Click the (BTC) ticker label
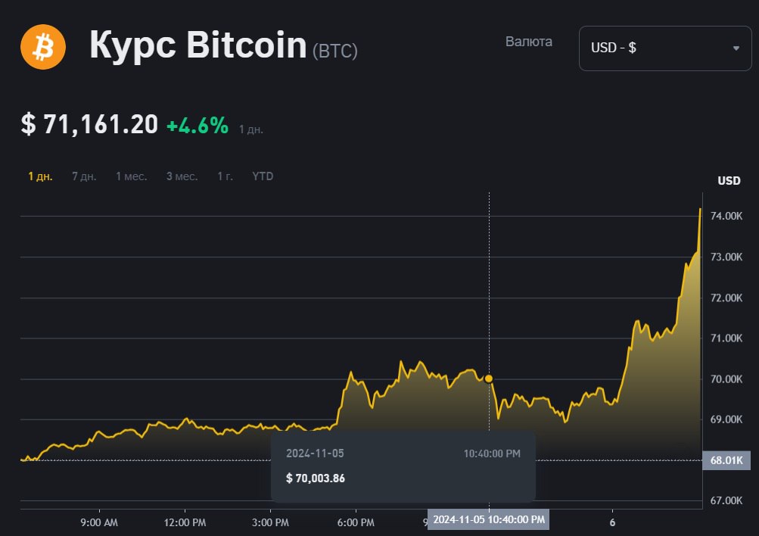This screenshot has width=759, height=536. coord(334,51)
